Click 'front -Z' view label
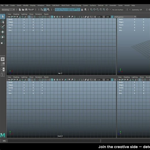Image resolution: width=150 pixels, height=150 pixels. pyautogui.click(x=60, y=136)
